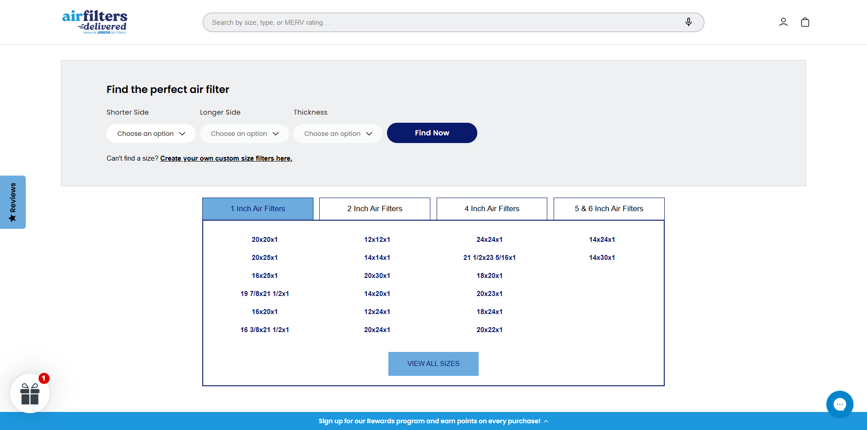This screenshot has width=867, height=430.
Task: Click the airfilters delivered logo
Action: pos(95,22)
